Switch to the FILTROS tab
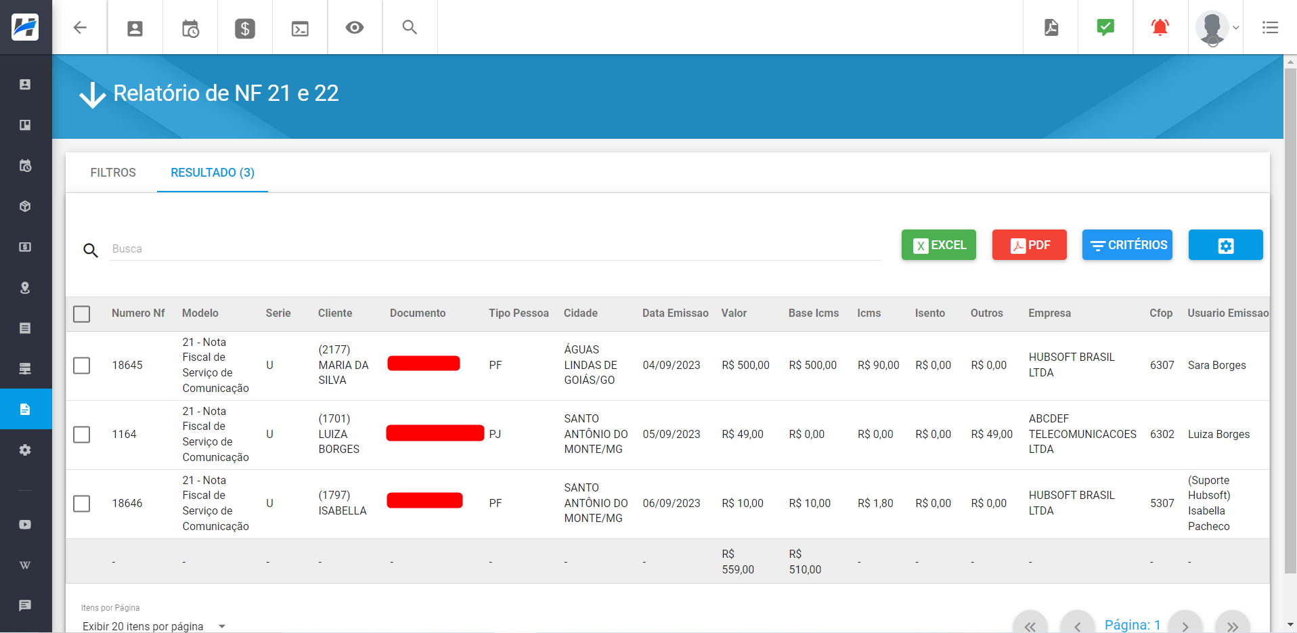The image size is (1297, 633). (113, 173)
